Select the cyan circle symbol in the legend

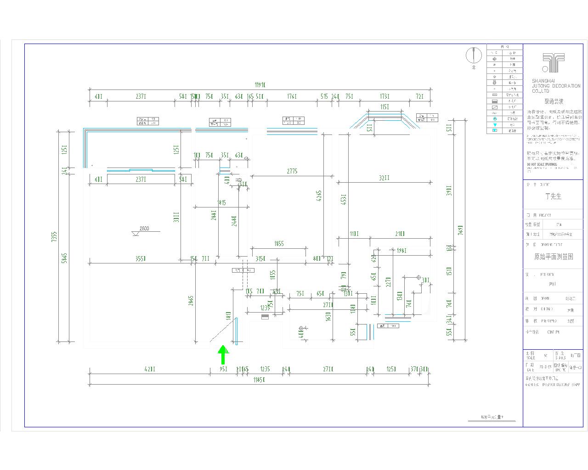click(495, 118)
